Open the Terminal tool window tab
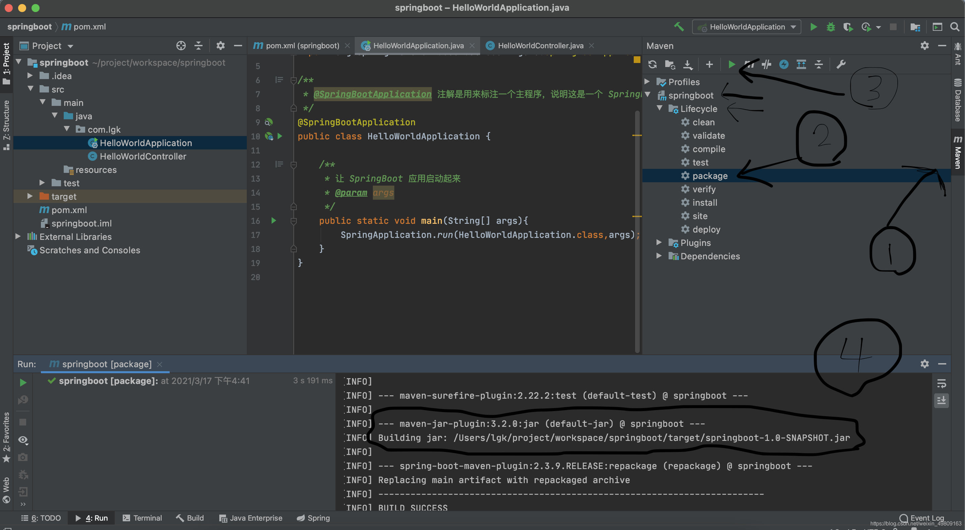 143,518
